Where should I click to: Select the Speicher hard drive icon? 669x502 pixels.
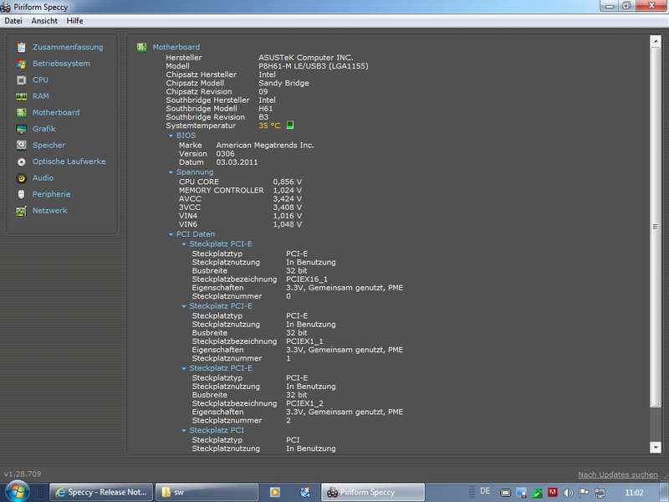22,145
